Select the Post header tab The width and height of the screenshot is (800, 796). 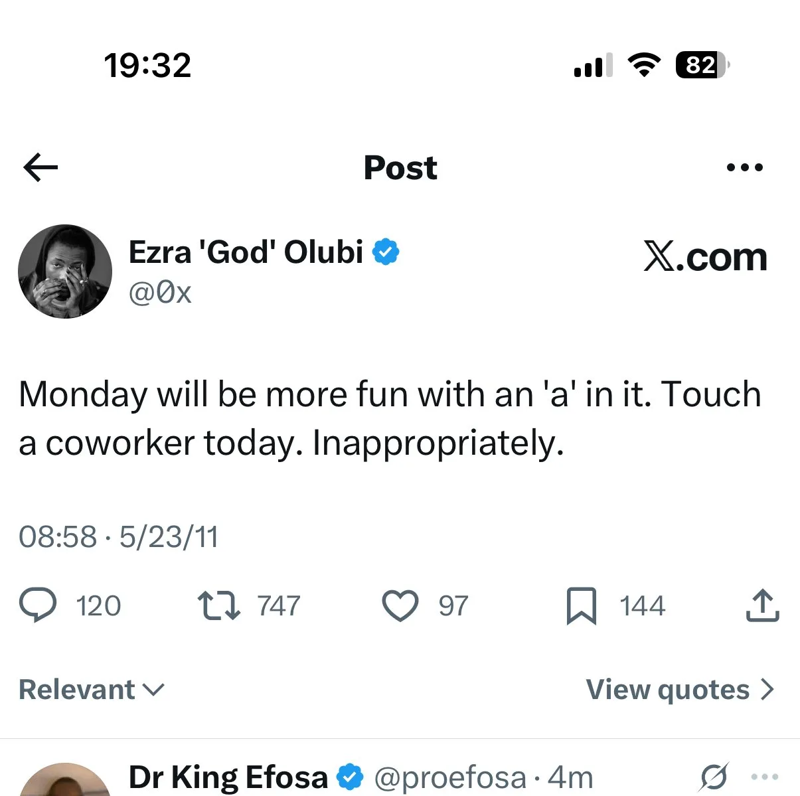(x=400, y=167)
